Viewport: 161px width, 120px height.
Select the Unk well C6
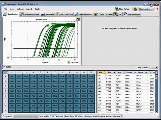pyautogui.click(x=48, y=86)
